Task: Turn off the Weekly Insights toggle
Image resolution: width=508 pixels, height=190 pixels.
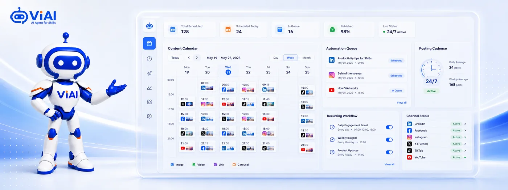Action: point(389,140)
